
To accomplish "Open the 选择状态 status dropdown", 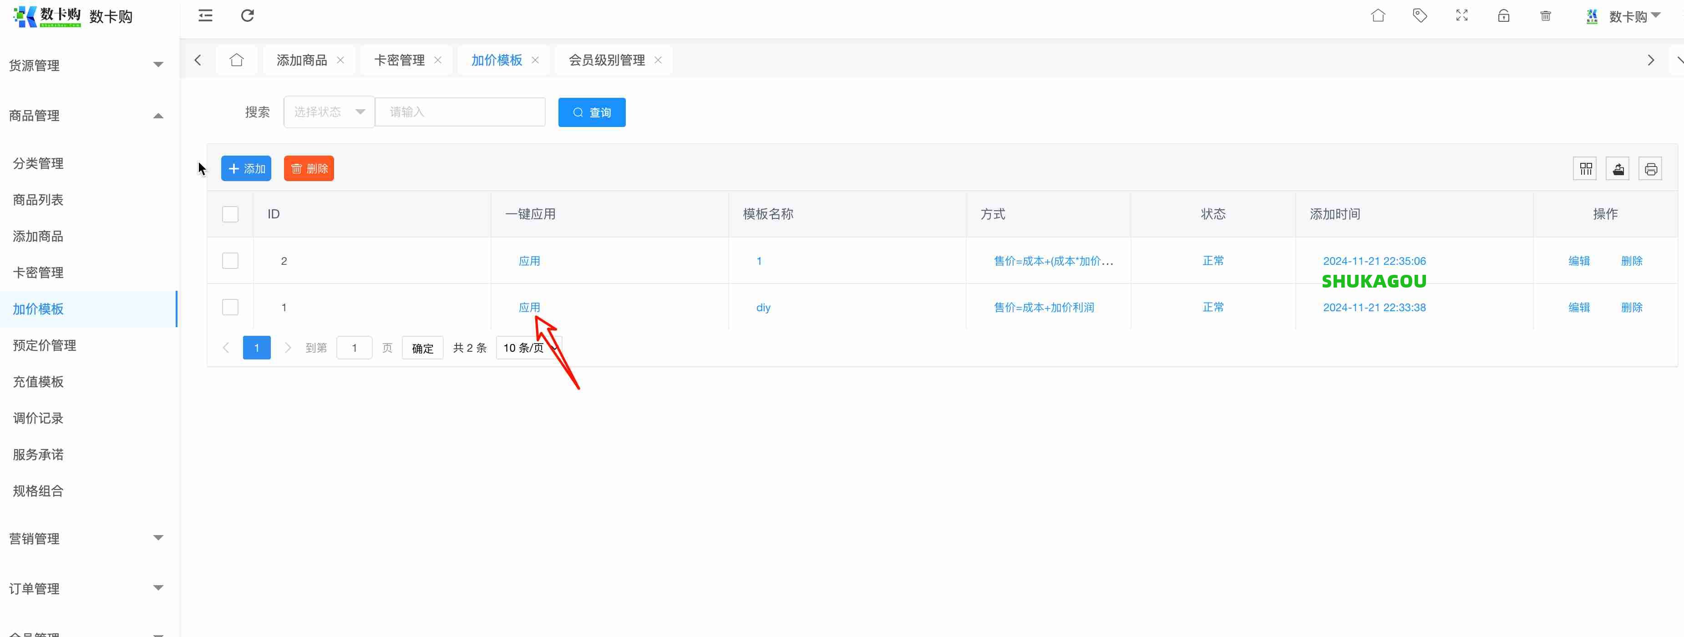I will [x=329, y=112].
